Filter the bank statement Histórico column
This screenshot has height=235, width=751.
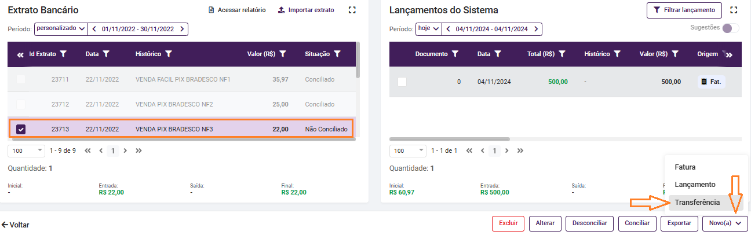click(x=169, y=54)
